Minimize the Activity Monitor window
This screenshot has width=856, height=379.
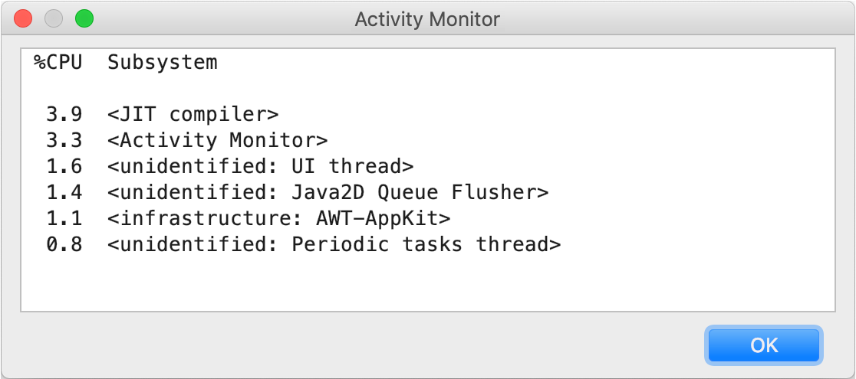[x=54, y=19]
